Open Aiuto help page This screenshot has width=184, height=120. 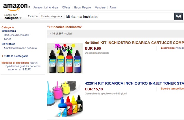tap(113, 8)
